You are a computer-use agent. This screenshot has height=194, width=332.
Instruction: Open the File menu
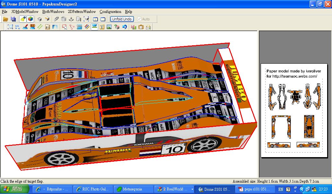coord(5,12)
